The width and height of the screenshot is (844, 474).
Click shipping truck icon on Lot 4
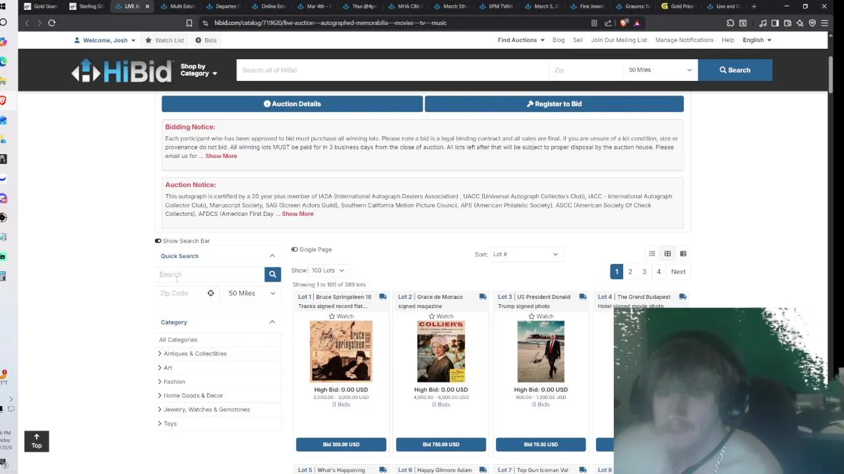(x=682, y=297)
